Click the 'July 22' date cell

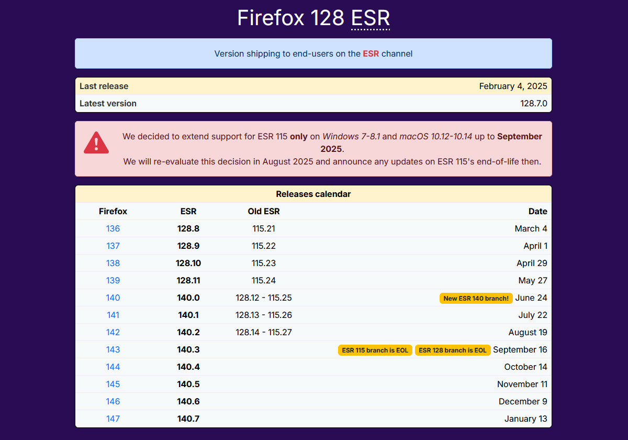click(x=533, y=315)
